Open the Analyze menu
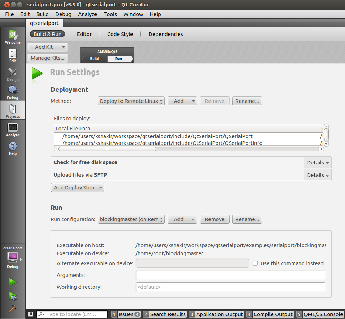This screenshot has height=319, width=345. [x=87, y=14]
